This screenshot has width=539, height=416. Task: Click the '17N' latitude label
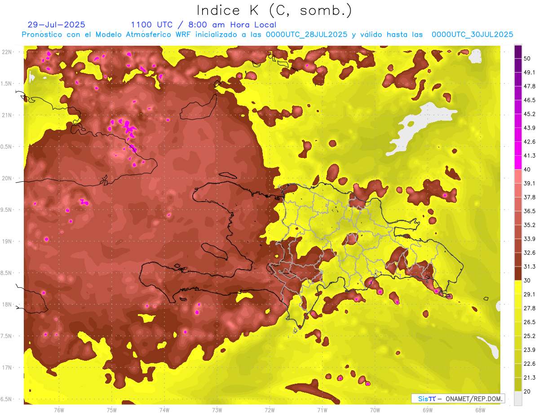[x=7, y=368]
